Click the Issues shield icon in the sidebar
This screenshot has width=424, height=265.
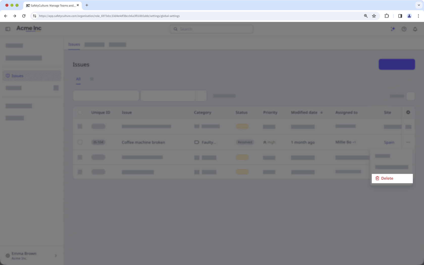(x=8, y=76)
